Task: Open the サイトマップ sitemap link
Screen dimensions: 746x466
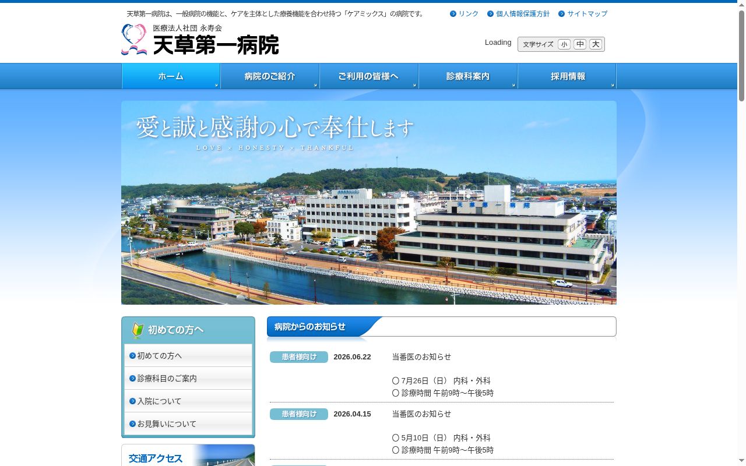Action: pyautogui.click(x=587, y=14)
